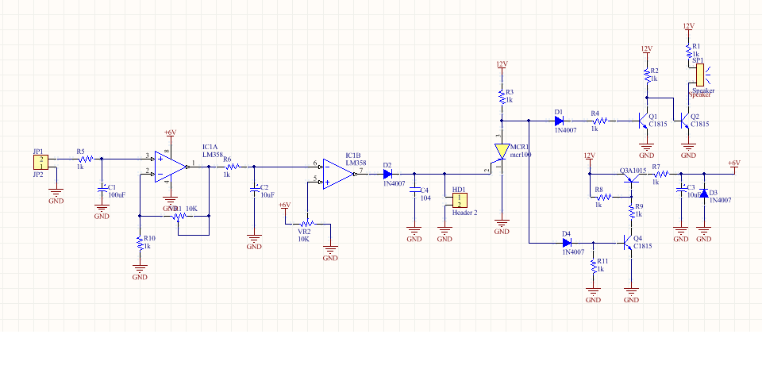The height and width of the screenshot is (365, 762).
Task: Select the JP1 connector symbol
Action: click(x=40, y=163)
